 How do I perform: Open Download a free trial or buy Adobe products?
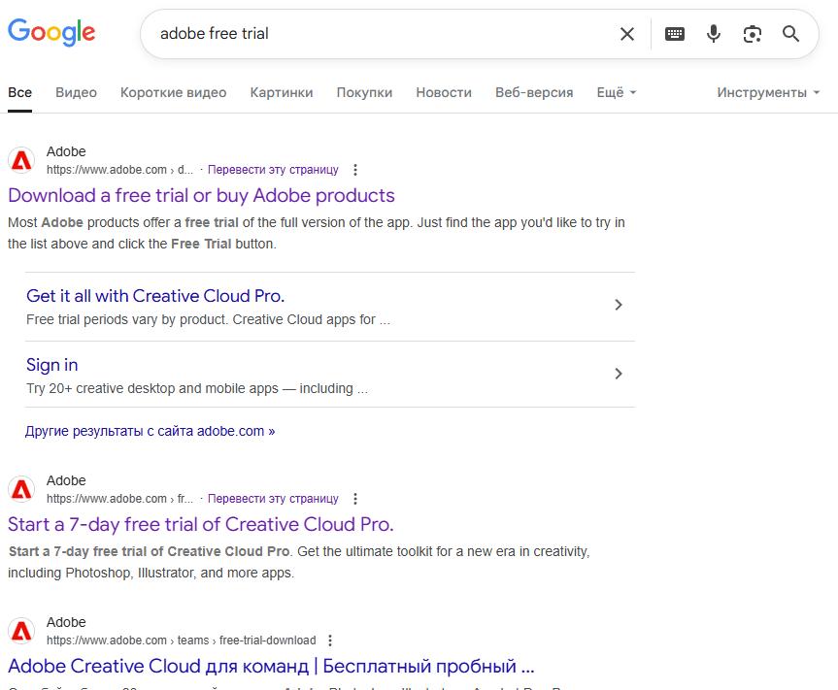pos(201,195)
